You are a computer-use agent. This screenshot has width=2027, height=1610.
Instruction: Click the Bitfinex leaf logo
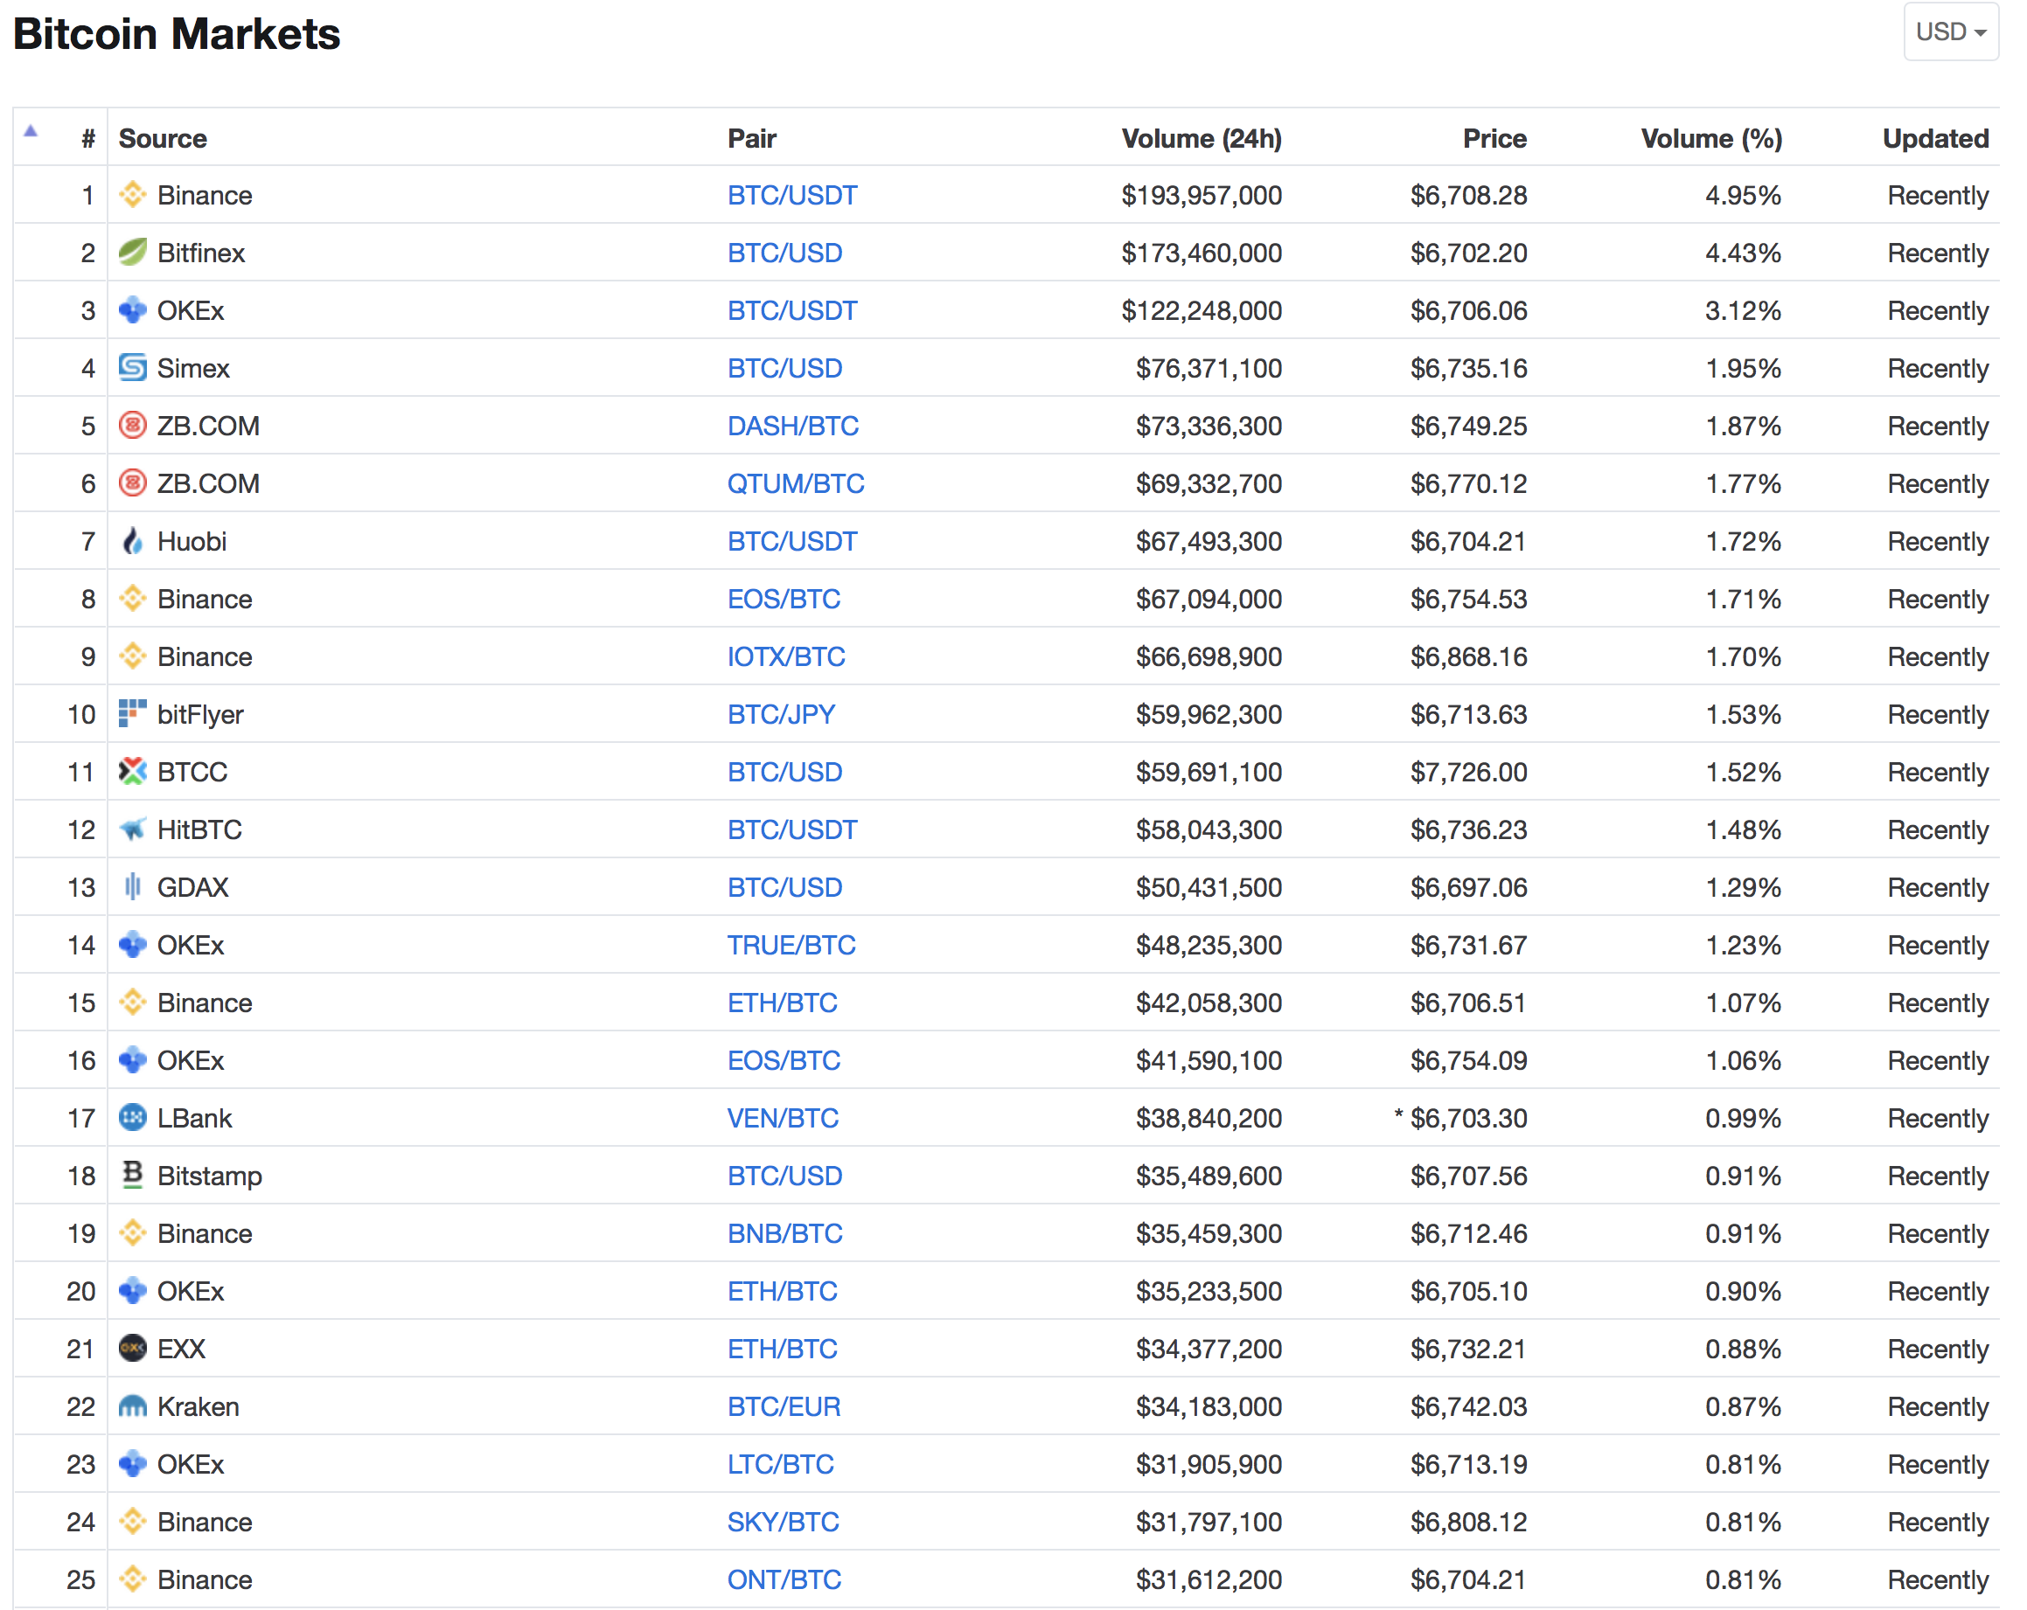133,252
